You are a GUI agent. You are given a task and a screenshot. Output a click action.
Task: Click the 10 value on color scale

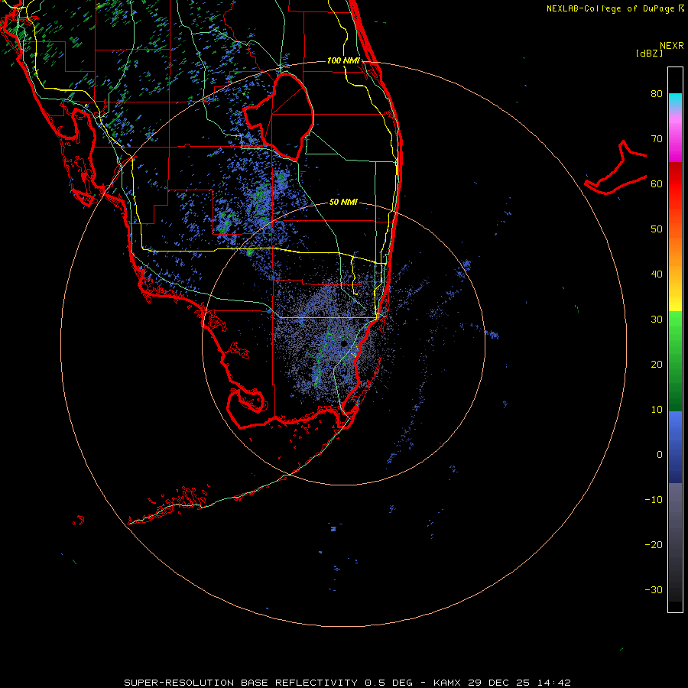click(x=657, y=410)
